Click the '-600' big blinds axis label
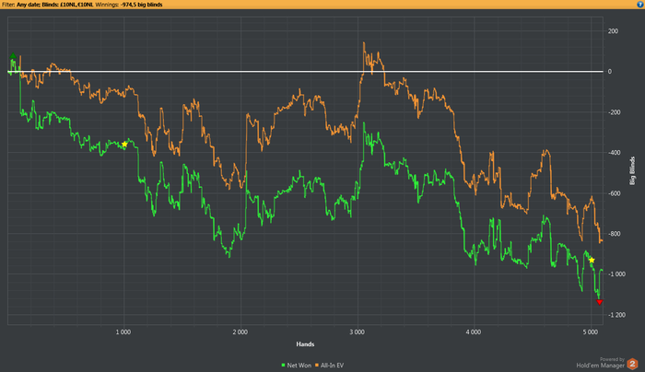The image size is (645, 372). click(615, 193)
